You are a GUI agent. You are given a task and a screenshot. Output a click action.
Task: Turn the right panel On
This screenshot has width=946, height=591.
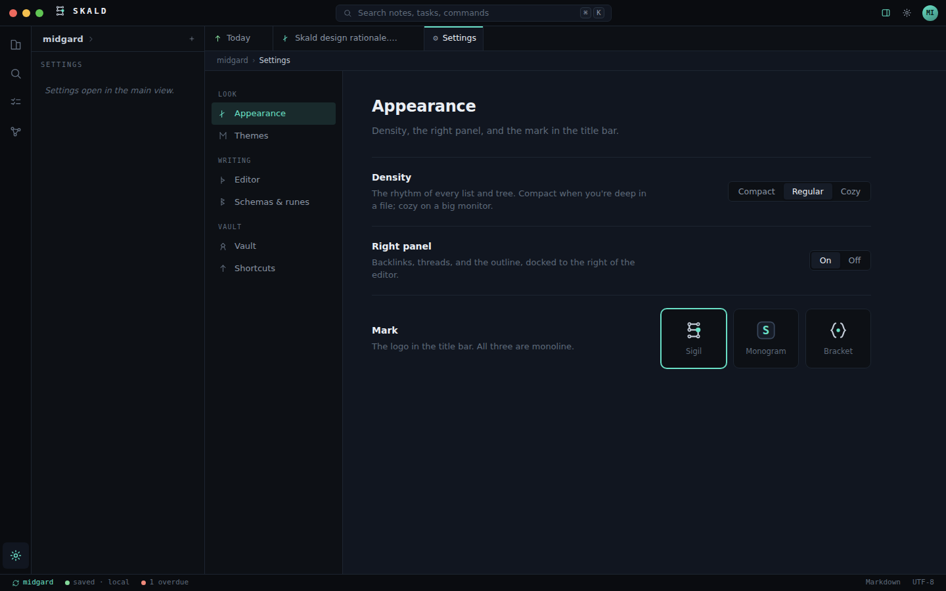pos(825,261)
